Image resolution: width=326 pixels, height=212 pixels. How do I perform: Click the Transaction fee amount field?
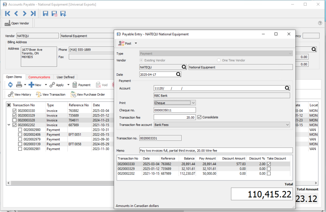click(x=175, y=117)
